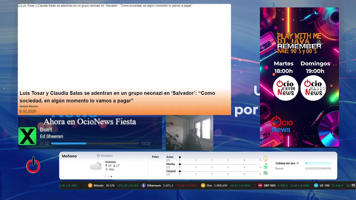
Task: Click the Badajoz location name
Action: (107, 156)
